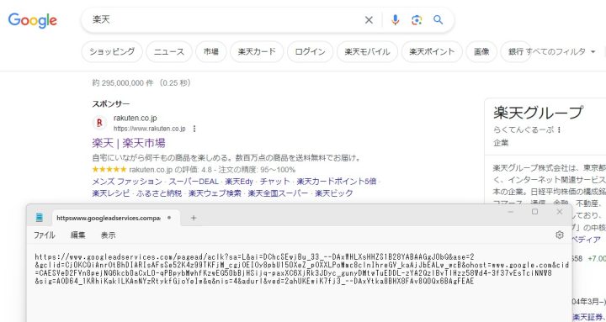Screen dimensions: 606x322
Task: Select the ログイン filter chip
Action: point(310,52)
